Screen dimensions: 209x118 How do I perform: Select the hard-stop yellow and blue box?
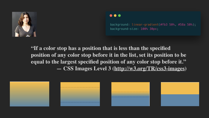click(x=180, y=94)
